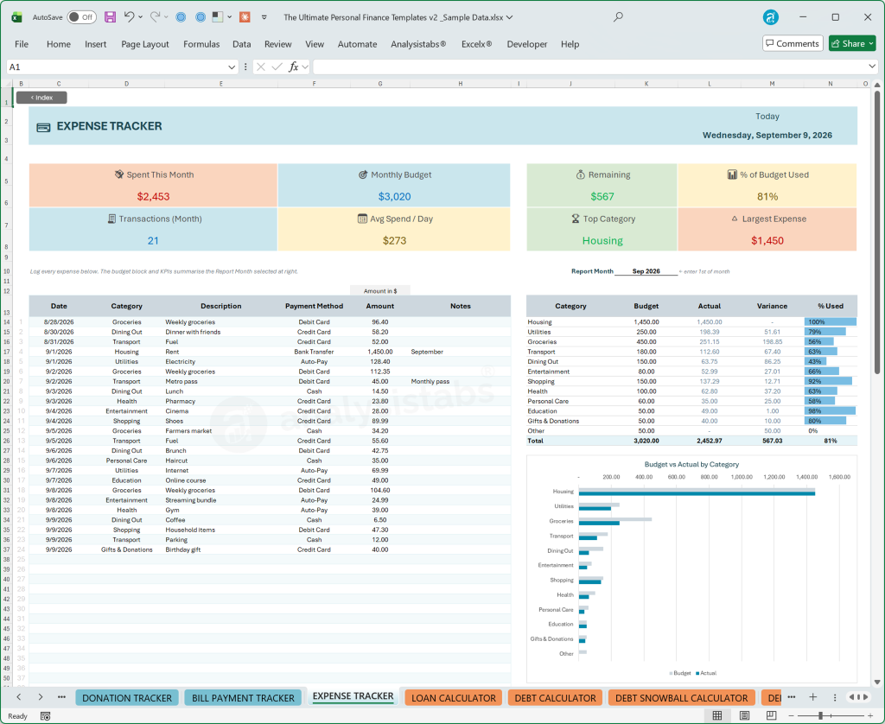The height and width of the screenshot is (724, 885).
Task: Click the theme colors square icon
Action: (x=217, y=17)
